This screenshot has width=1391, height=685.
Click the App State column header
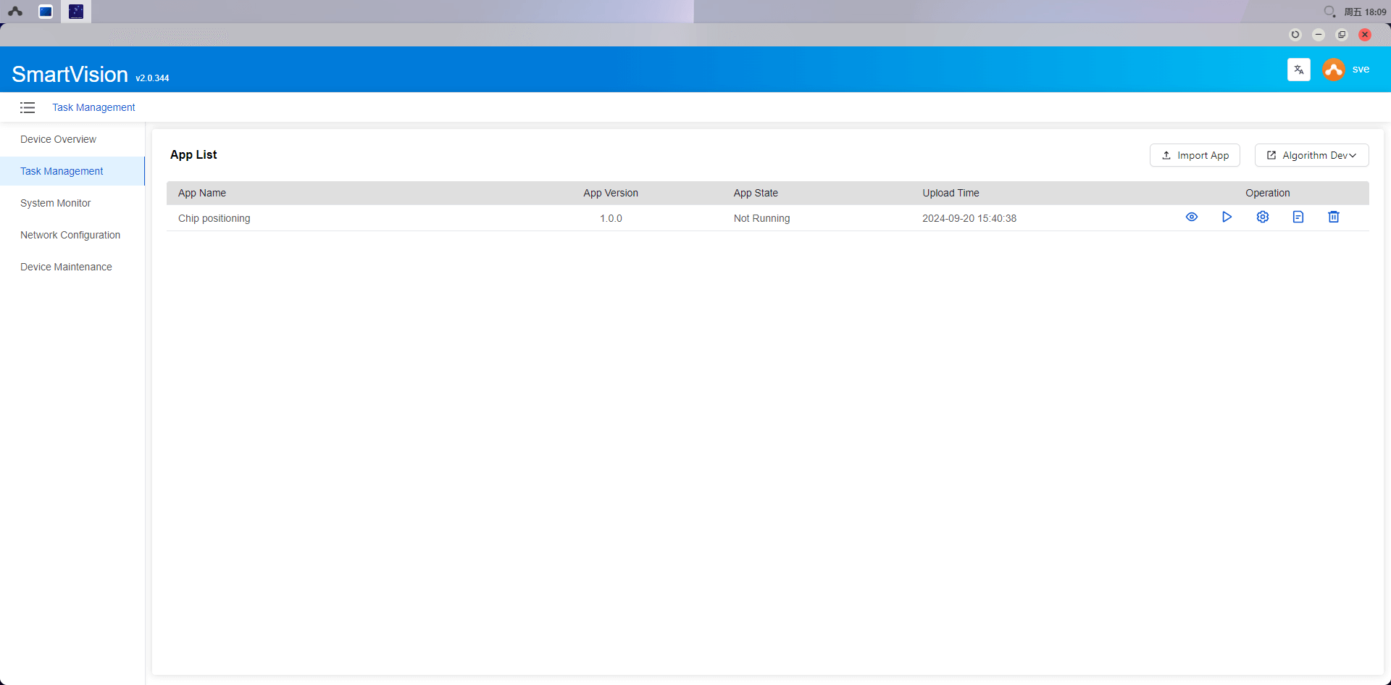756,193
